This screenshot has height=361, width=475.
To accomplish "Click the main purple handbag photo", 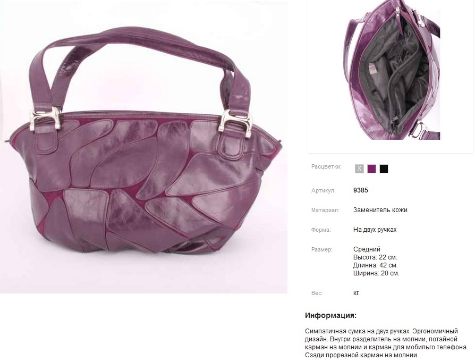I will pos(143,147).
